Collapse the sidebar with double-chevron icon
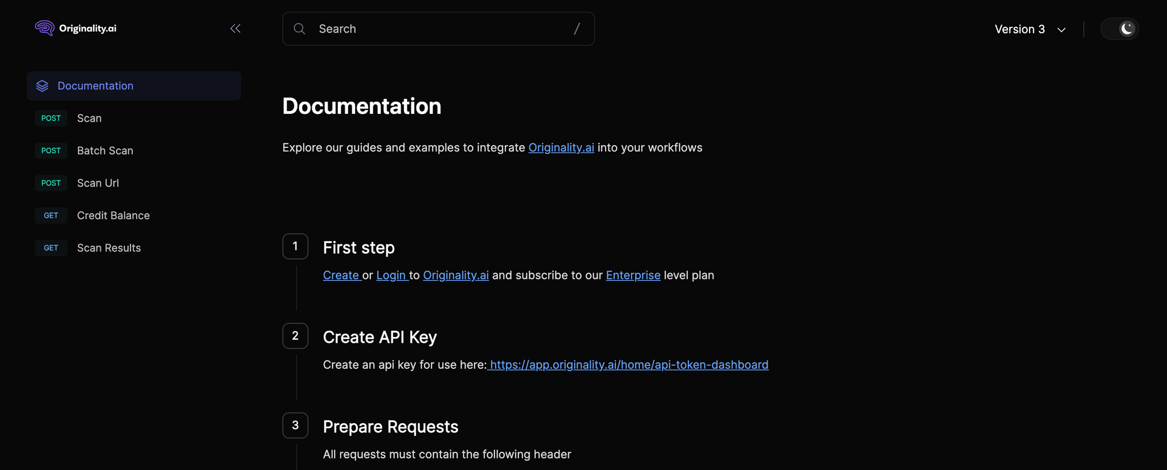The height and width of the screenshot is (470, 1167). 235,28
